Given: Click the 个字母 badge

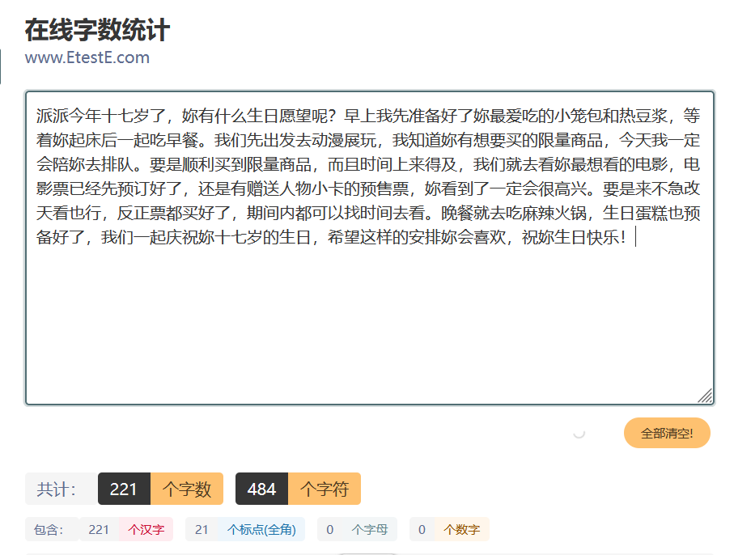Looking at the screenshot, I should point(370,530).
